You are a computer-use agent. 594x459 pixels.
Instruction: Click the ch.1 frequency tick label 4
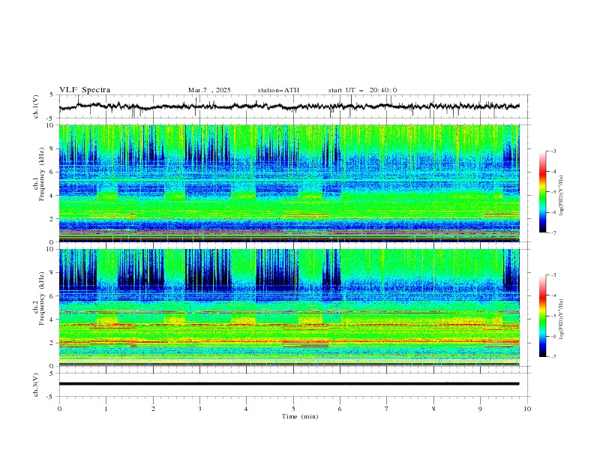point(53,196)
